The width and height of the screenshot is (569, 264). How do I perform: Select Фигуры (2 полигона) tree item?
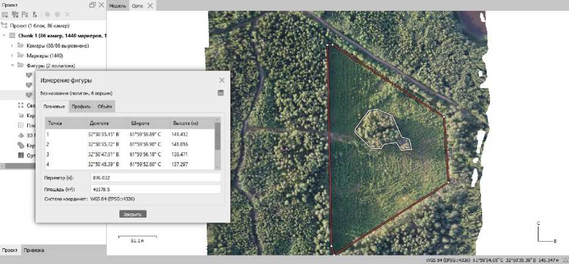pyautogui.click(x=51, y=66)
